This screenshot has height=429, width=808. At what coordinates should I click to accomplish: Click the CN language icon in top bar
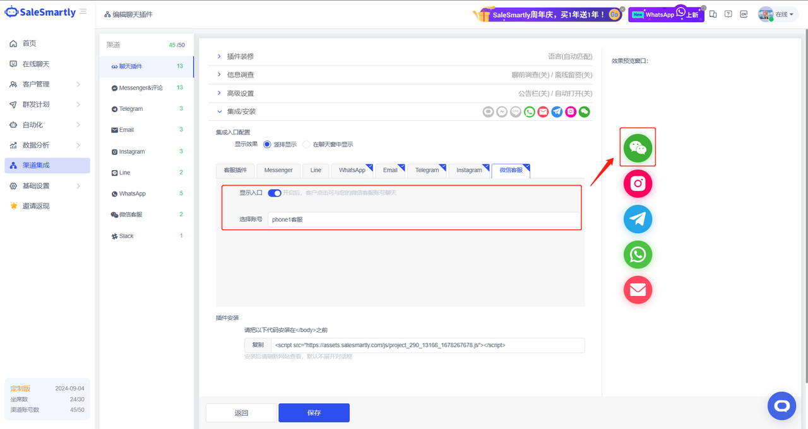click(x=744, y=14)
